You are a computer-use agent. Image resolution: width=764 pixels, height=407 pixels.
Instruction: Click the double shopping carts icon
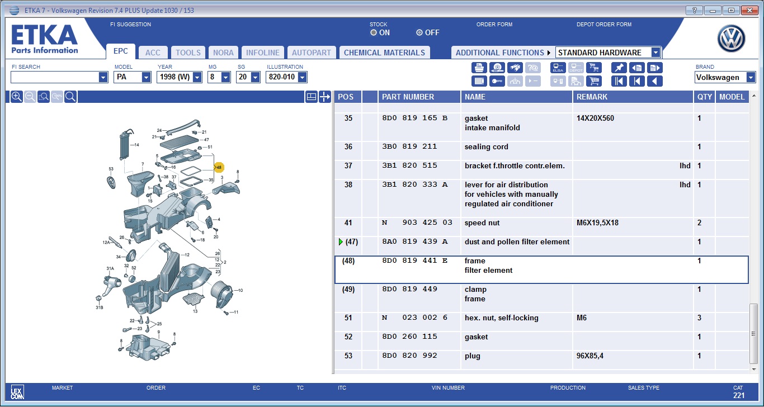click(593, 68)
